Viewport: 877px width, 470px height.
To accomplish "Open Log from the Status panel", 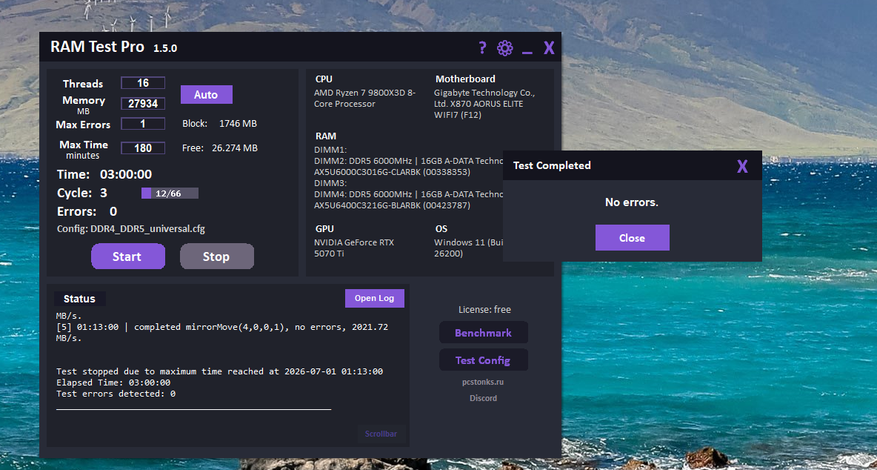I will (374, 298).
